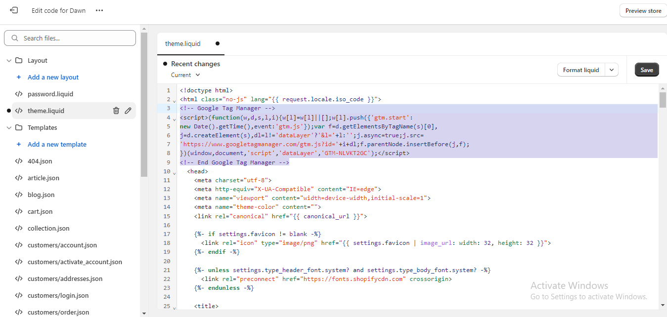Fold the code block at line 10

pyautogui.click(x=175, y=172)
